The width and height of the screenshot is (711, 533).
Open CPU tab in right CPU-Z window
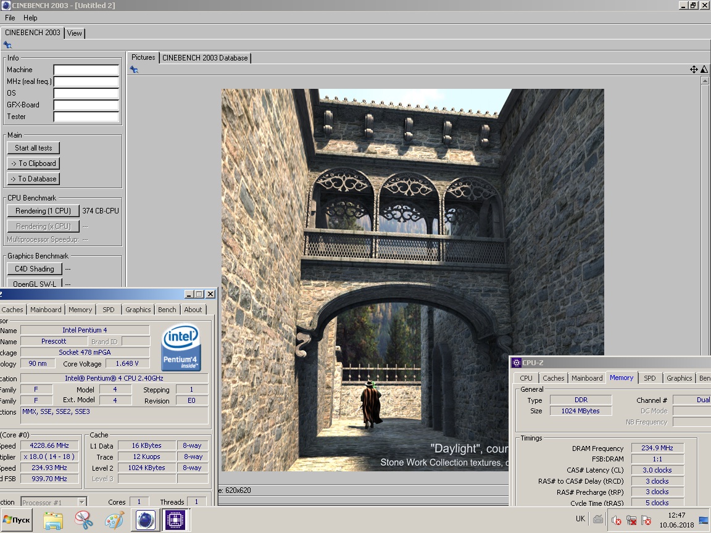click(526, 378)
